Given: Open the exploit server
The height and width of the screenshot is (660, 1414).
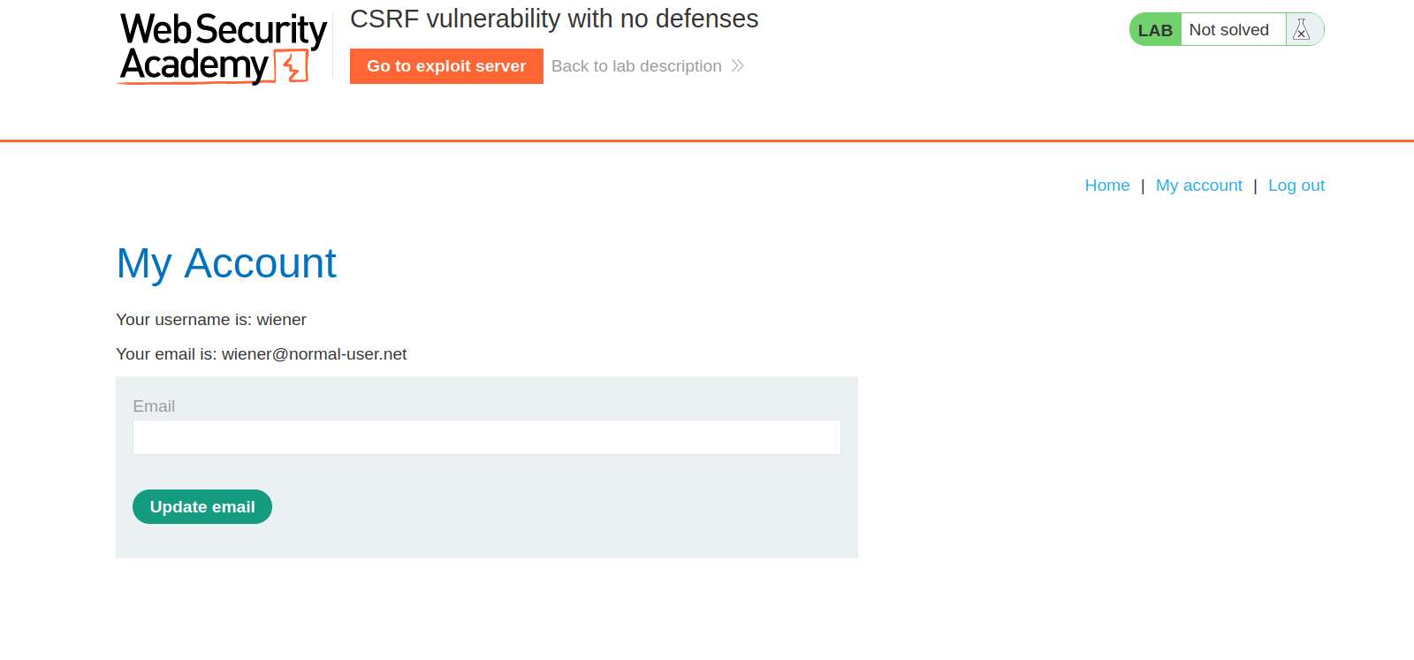Looking at the screenshot, I should point(446,66).
